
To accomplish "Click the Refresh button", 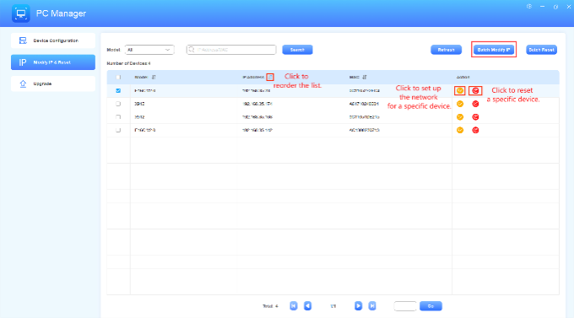I will coord(446,50).
